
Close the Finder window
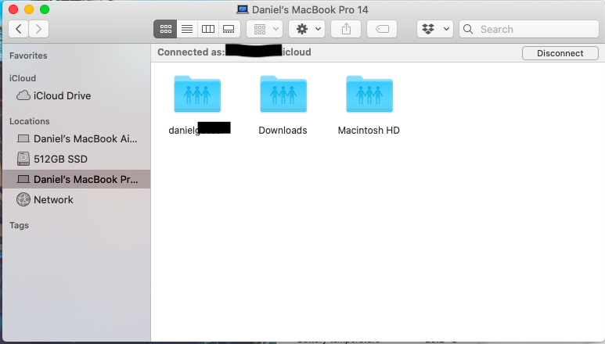[x=13, y=9]
